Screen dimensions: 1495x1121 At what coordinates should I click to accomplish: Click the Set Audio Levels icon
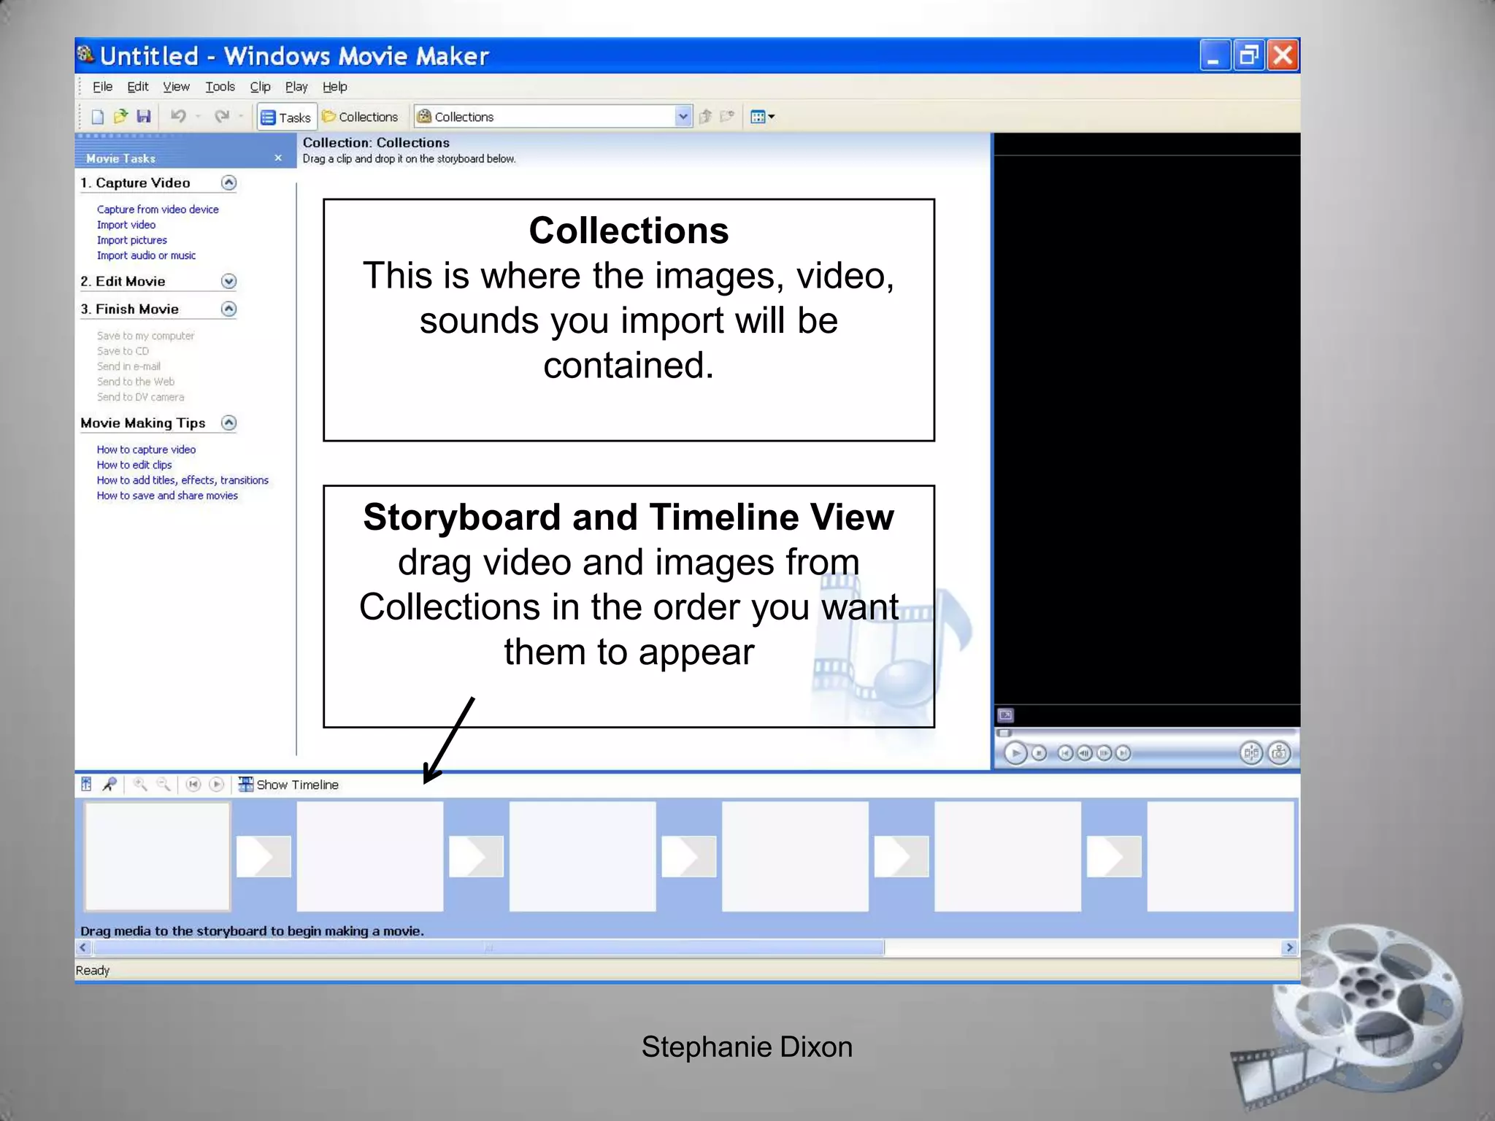(x=86, y=784)
